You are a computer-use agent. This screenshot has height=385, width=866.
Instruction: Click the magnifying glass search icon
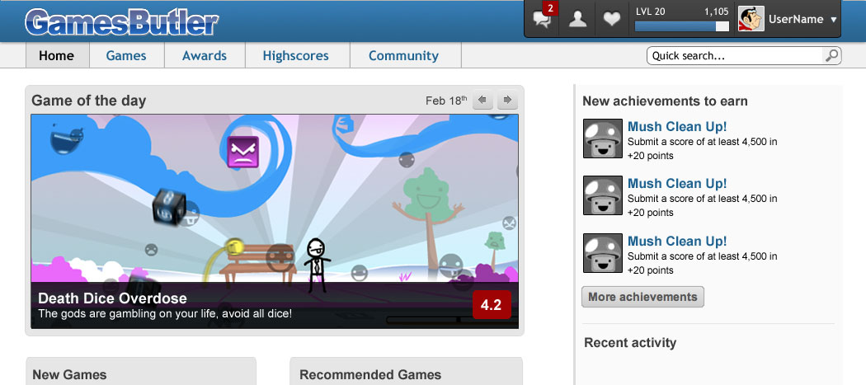click(x=831, y=56)
